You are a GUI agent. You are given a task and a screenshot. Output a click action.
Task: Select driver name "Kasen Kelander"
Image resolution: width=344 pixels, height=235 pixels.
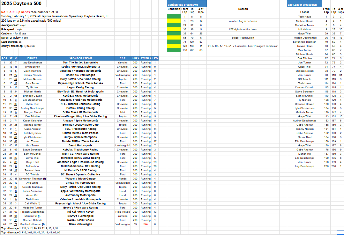33,121
